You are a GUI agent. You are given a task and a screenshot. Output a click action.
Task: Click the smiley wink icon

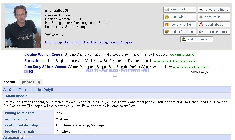[x=167, y=17]
